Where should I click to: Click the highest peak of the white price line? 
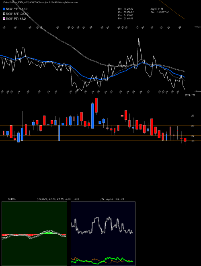tap(139, 39)
